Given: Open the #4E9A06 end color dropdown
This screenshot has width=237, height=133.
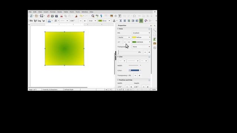Looking at the screenshot, I should [141, 42].
